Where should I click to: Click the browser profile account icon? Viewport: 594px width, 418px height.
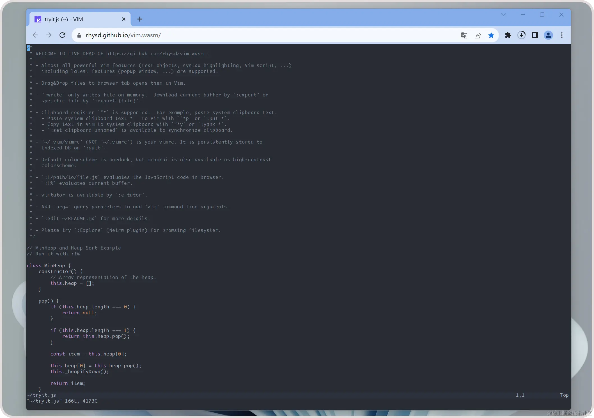click(548, 35)
